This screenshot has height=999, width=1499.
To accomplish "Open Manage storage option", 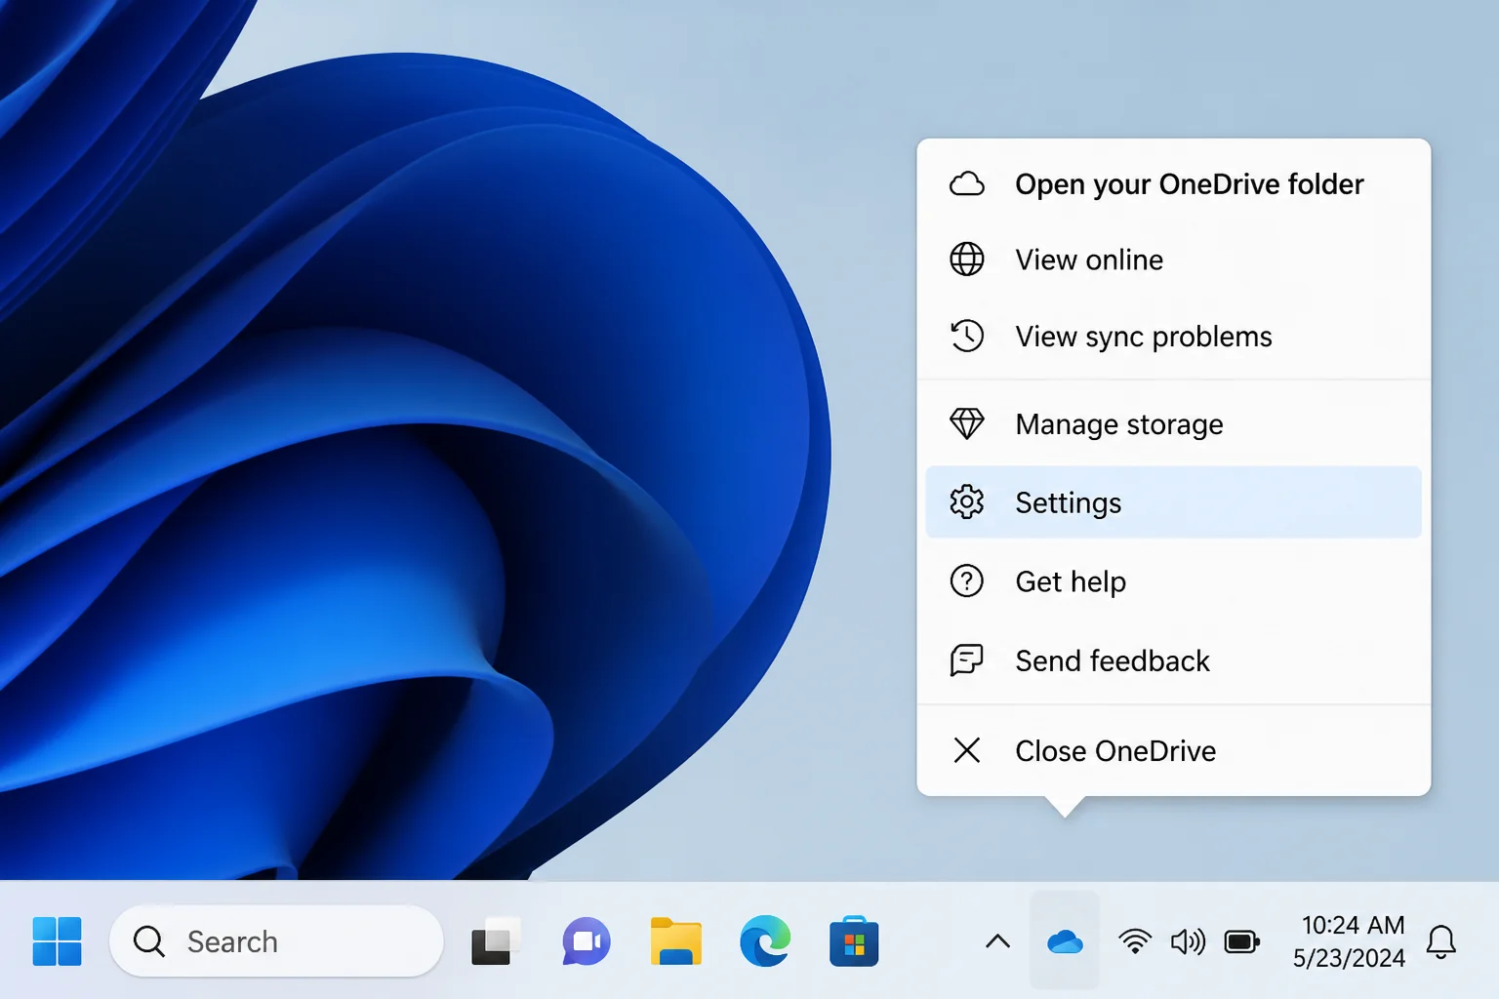I will [1173, 424].
